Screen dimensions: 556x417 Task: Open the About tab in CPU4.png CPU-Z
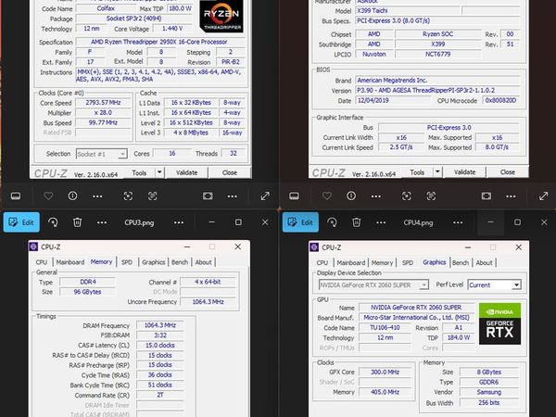click(484, 263)
